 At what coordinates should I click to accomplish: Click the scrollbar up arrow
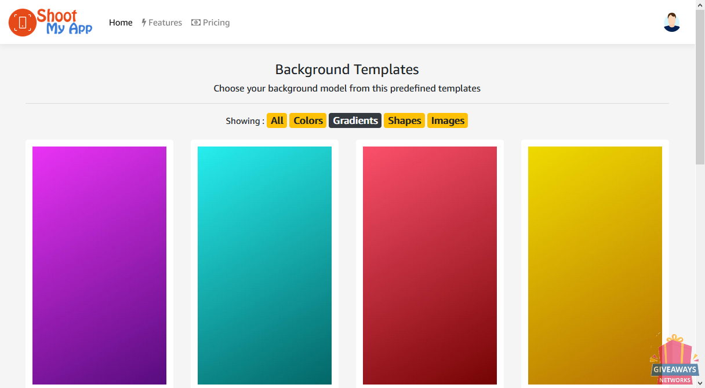(700, 5)
